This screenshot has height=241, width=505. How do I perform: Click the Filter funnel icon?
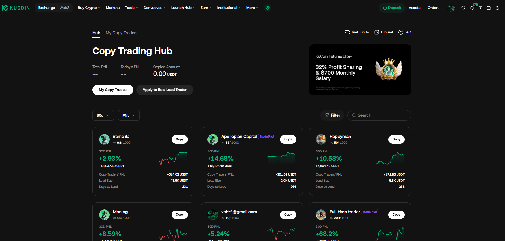click(x=327, y=115)
